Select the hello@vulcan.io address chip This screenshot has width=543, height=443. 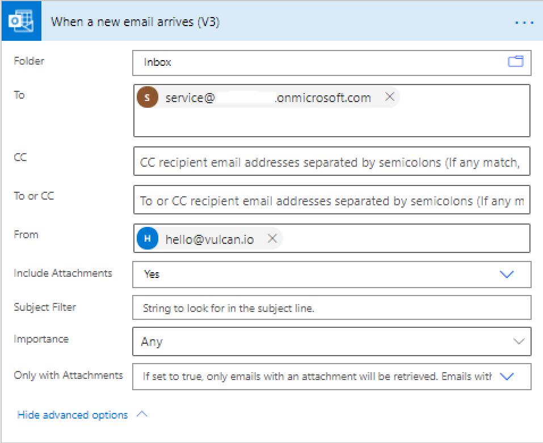209,239
